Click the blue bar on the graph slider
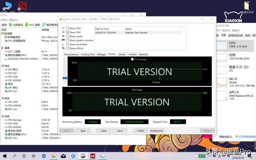Screen dimensions: 256x160 click(x=65, y=78)
